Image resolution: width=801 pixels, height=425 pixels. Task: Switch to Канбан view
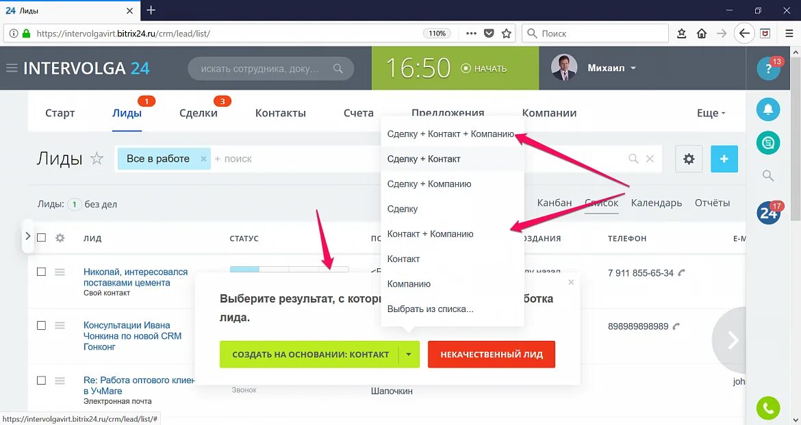pos(555,203)
